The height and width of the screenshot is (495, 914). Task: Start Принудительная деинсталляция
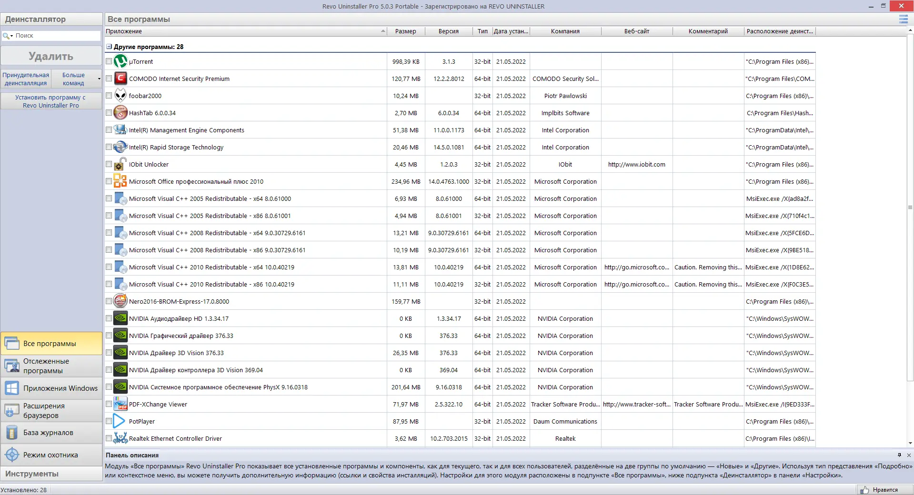(x=26, y=79)
